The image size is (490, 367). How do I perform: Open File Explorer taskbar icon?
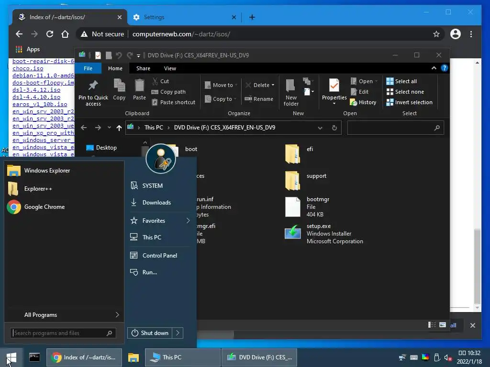tap(133, 357)
